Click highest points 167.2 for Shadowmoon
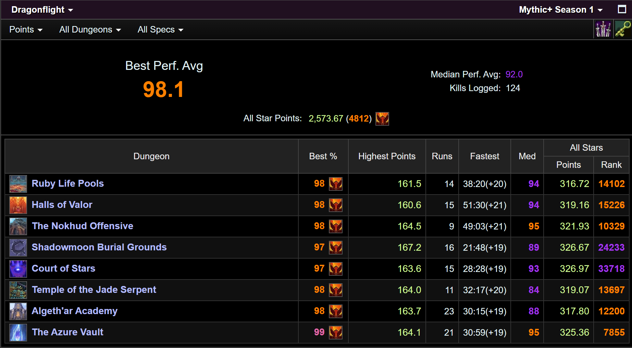Image resolution: width=632 pixels, height=348 pixels. click(x=409, y=247)
